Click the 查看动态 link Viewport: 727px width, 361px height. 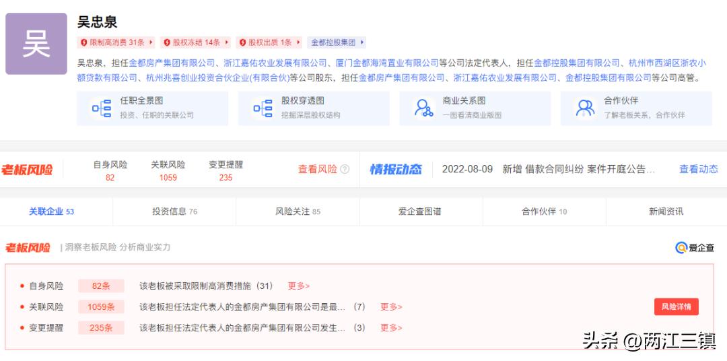[x=698, y=169]
